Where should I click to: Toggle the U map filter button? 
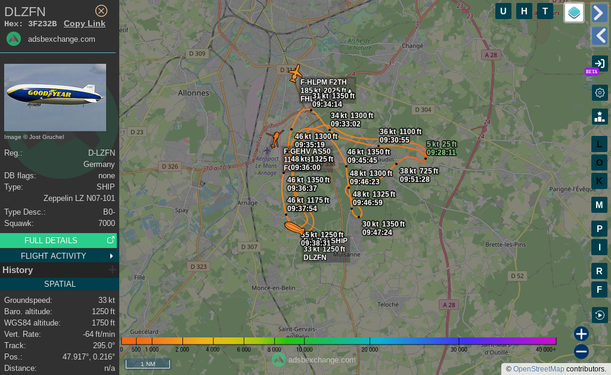point(503,11)
